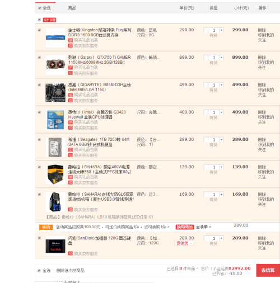Screen dimensions: 280x283
Task: Open Seagate hard drive thumbnail
Action: click(55, 147)
